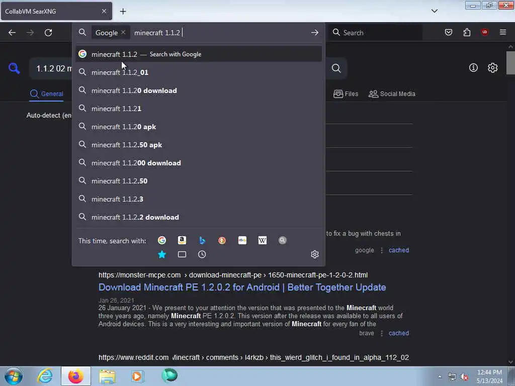Click the go arrow in the address bar

click(x=315, y=33)
